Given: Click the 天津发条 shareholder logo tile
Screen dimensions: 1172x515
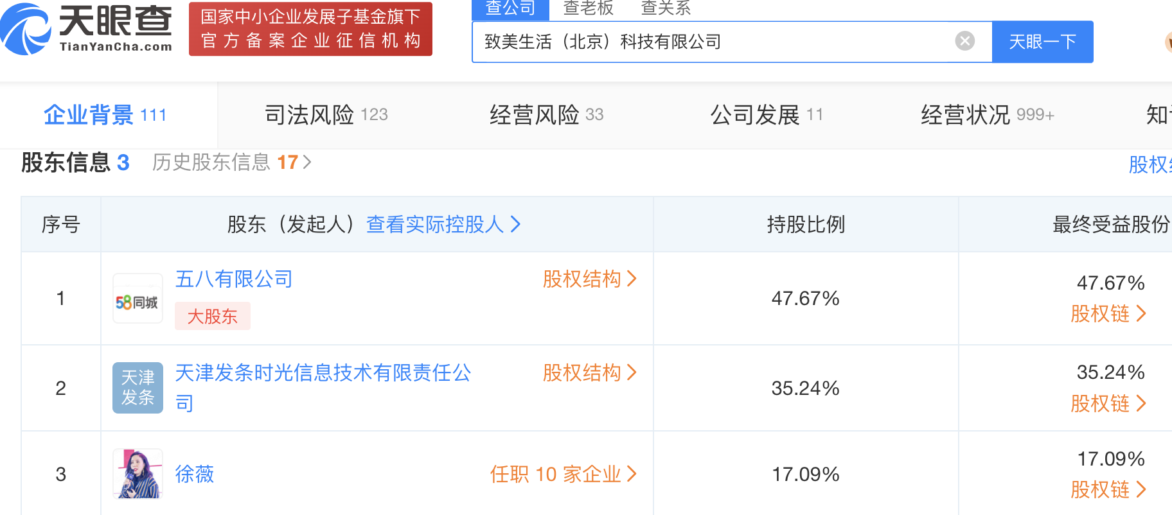Looking at the screenshot, I should (138, 388).
